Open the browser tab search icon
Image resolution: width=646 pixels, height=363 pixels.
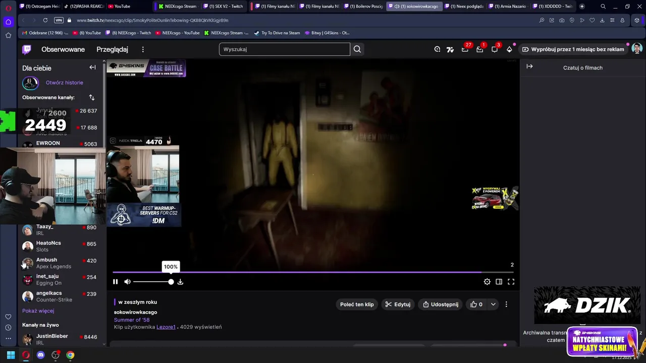(603, 6)
